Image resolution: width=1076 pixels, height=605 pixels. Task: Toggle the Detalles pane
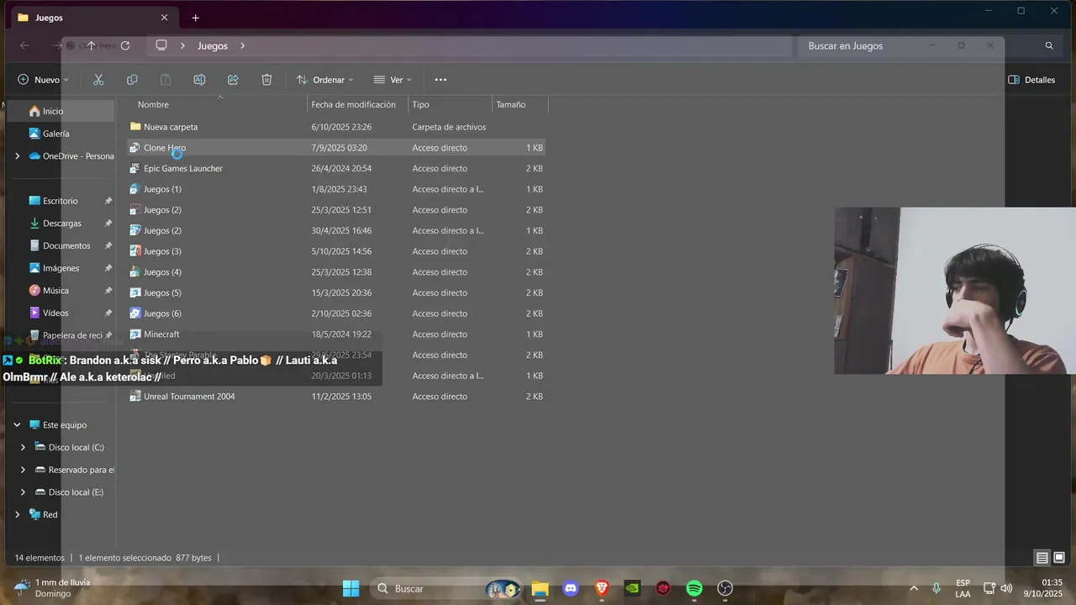(x=1031, y=80)
